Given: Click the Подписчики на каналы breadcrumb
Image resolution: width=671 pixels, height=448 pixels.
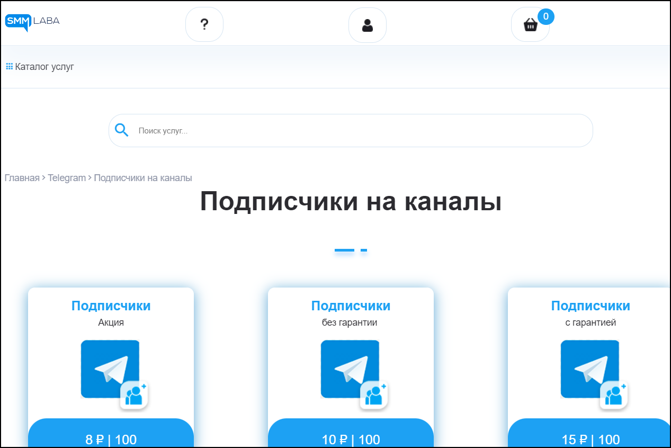Looking at the screenshot, I should coord(143,178).
